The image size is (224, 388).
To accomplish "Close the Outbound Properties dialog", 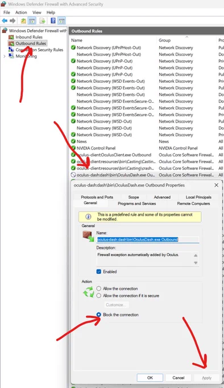I will point(216,185).
